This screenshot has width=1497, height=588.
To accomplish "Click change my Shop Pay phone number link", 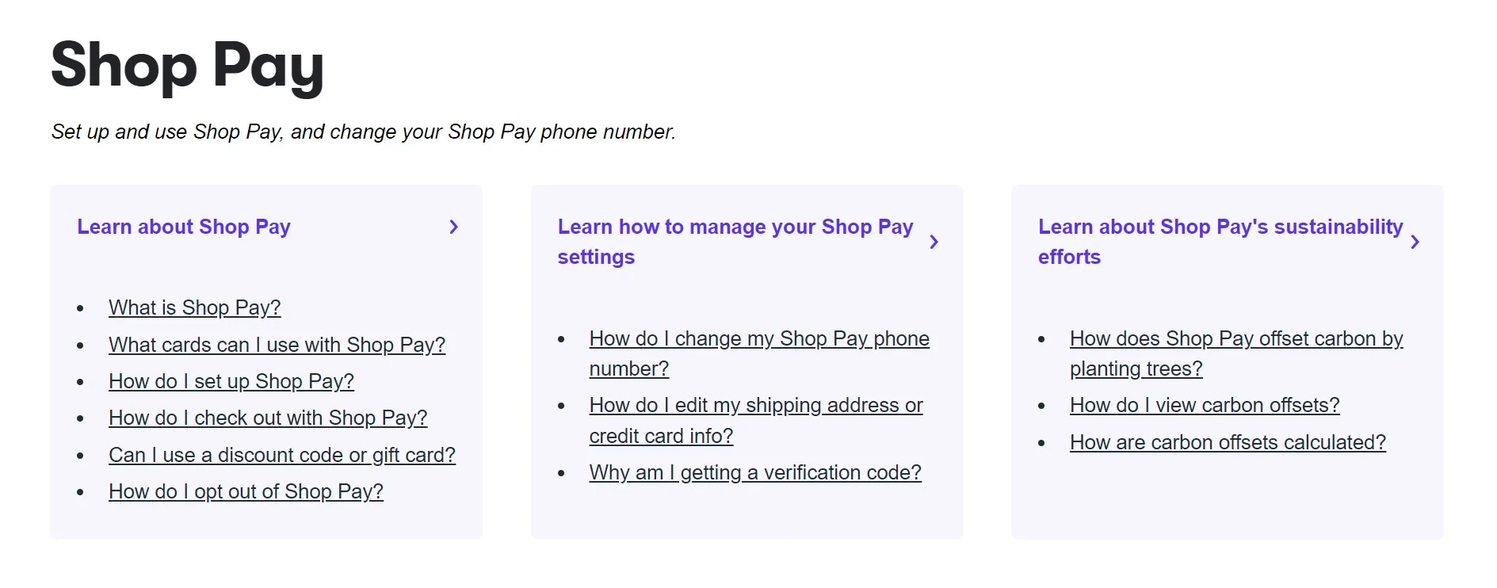I will coord(758,339).
